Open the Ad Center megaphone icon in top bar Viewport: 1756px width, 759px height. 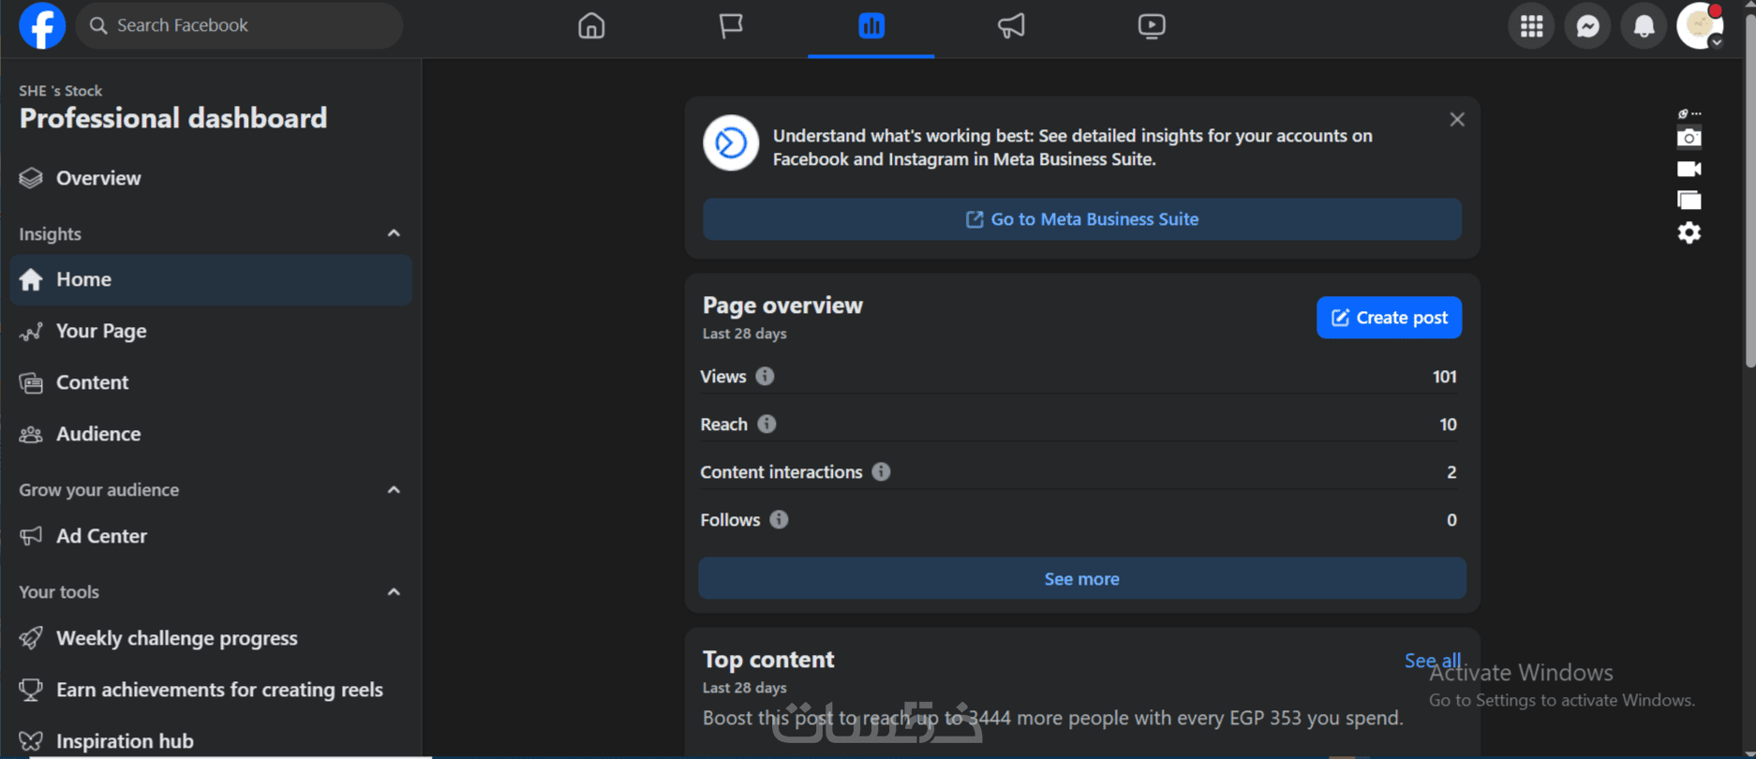point(1011,25)
